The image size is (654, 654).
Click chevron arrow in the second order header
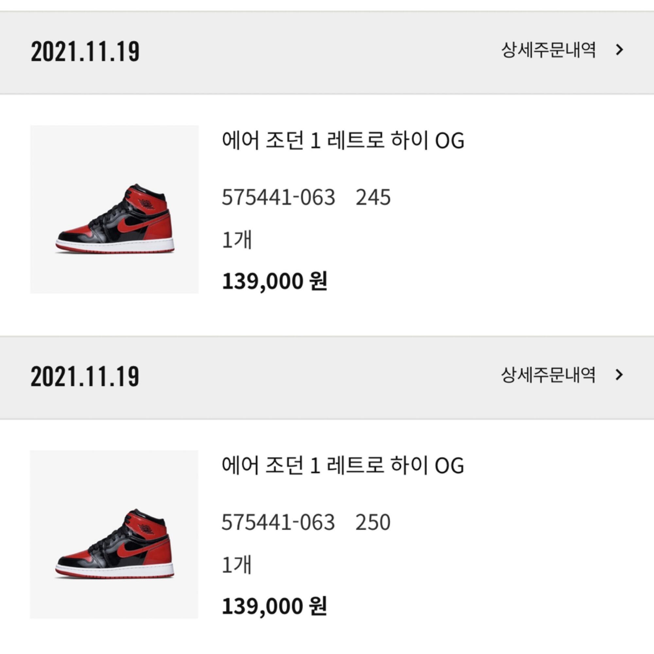pyautogui.click(x=619, y=375)
